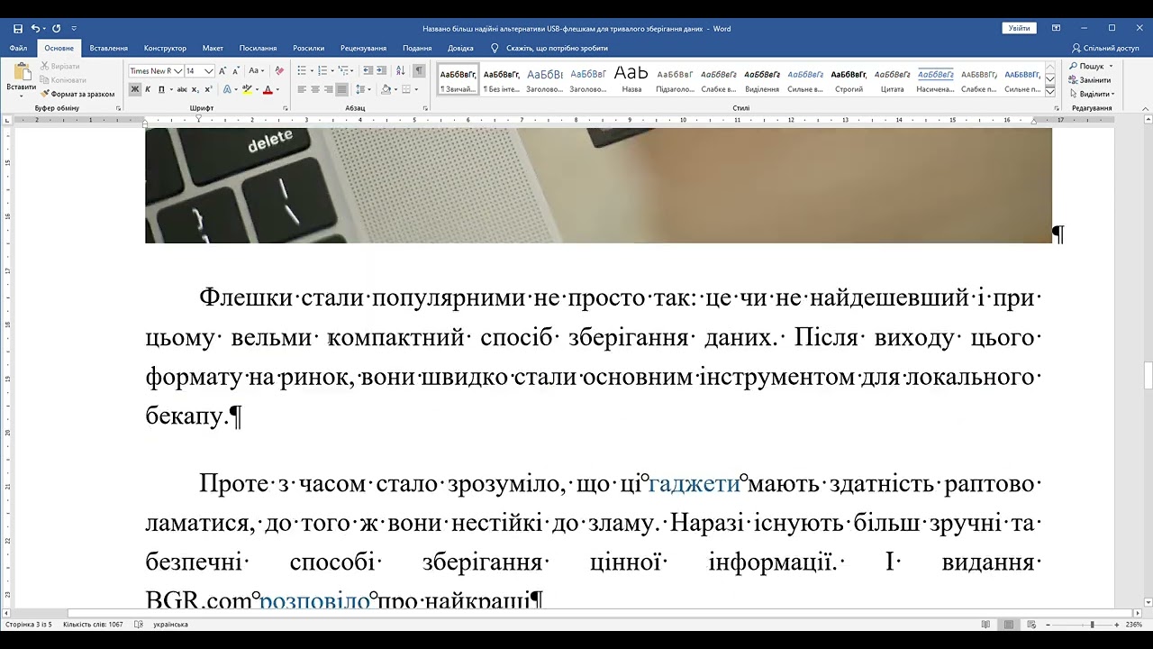Toggle strikethrough abc formatting
Viewport: 1153px width, 649px height.
coord(182,89)
